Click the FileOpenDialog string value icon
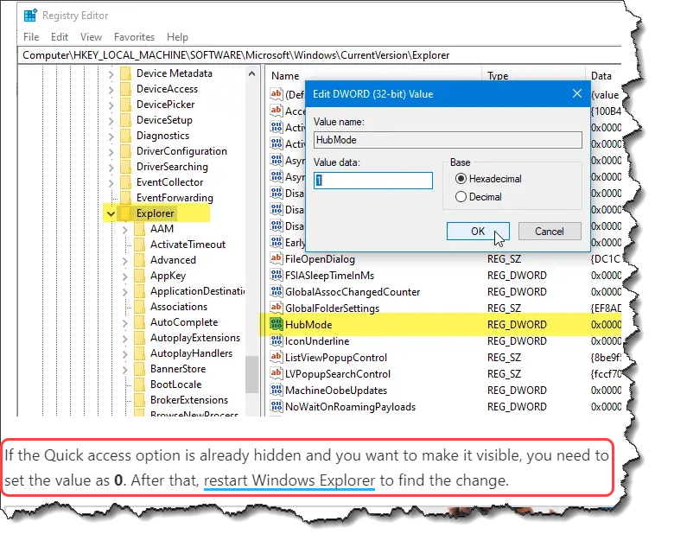Screen dimensions: 674x553 pyautogui.click(x=276, y=258)
